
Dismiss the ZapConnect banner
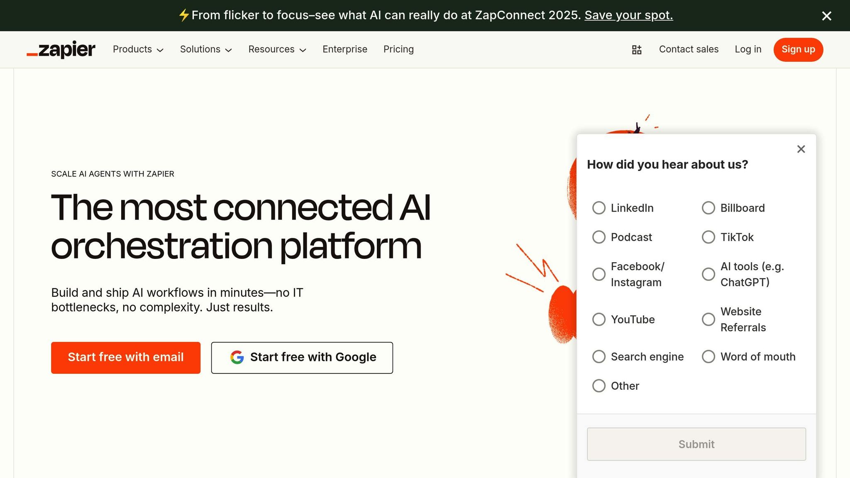tap(826, 16)
